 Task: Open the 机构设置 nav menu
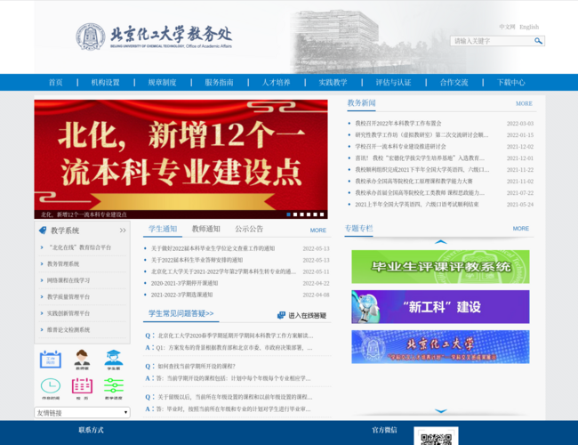[106, 82]
